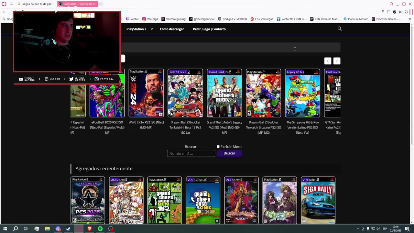This screenshot has height=233, width=414.
Task: Open Discover Games bookmark
Action: [386, 19]
